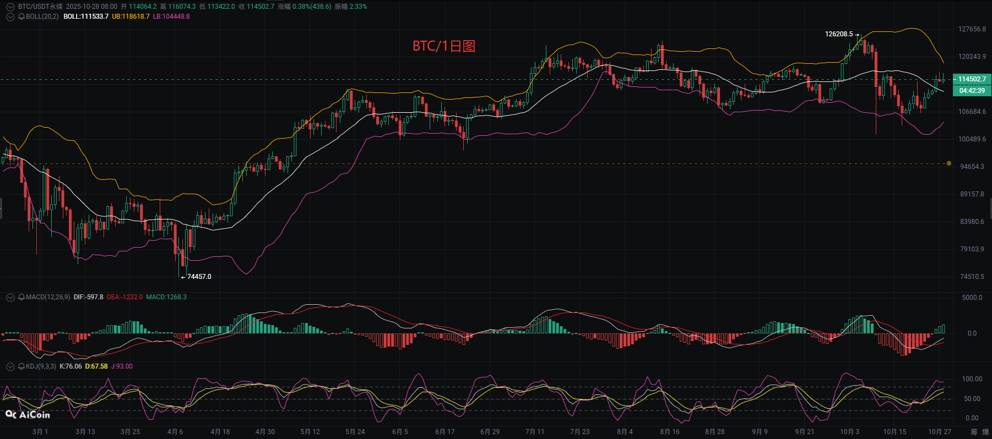Open MACD(12,26,9) indicator settings label
Viewport: 992px width, 439px height.
click(x=48, y=297)
